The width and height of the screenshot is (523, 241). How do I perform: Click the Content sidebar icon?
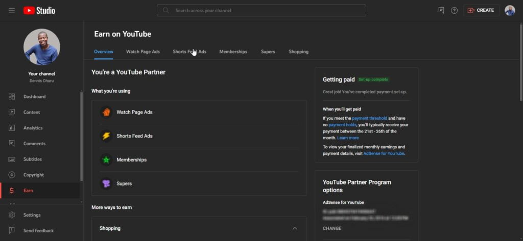[12, 112]
